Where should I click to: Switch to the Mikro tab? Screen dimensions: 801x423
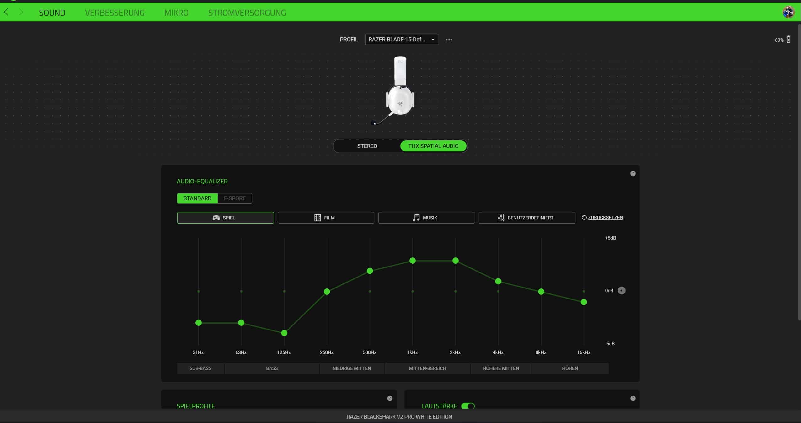(x=176, y=13)
